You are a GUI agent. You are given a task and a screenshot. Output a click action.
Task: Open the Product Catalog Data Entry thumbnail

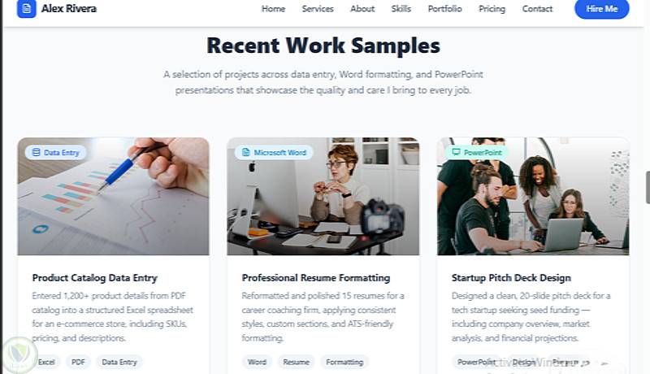pos(113,203)
